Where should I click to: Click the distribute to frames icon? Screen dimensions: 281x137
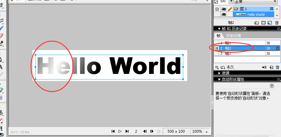click(x=264, y=67)
